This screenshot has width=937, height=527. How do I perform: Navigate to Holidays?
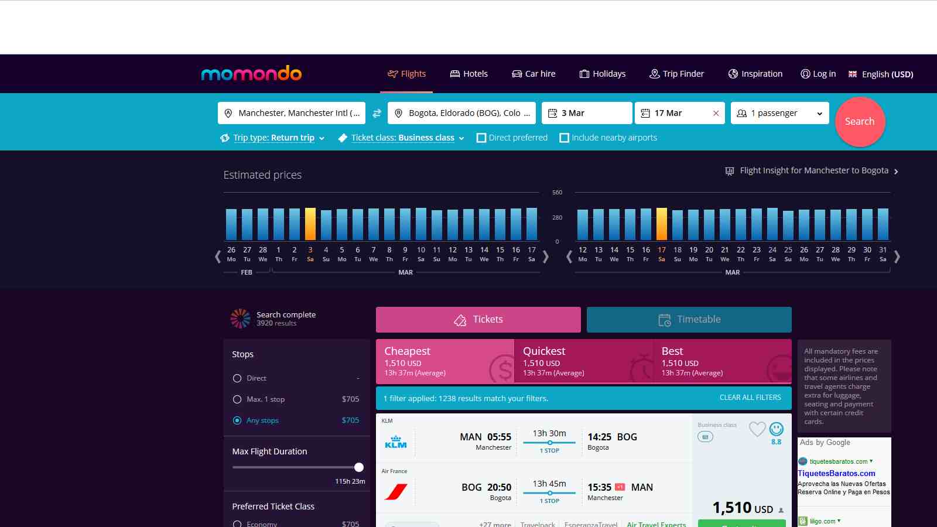click(603, 74)
